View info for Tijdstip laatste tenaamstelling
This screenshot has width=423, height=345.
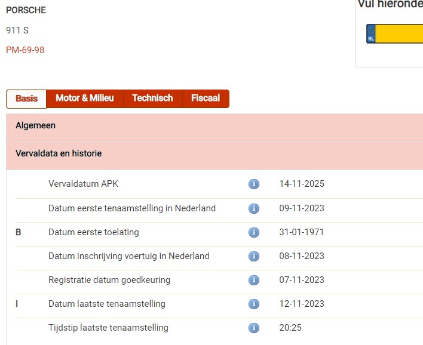click(253, 328)
